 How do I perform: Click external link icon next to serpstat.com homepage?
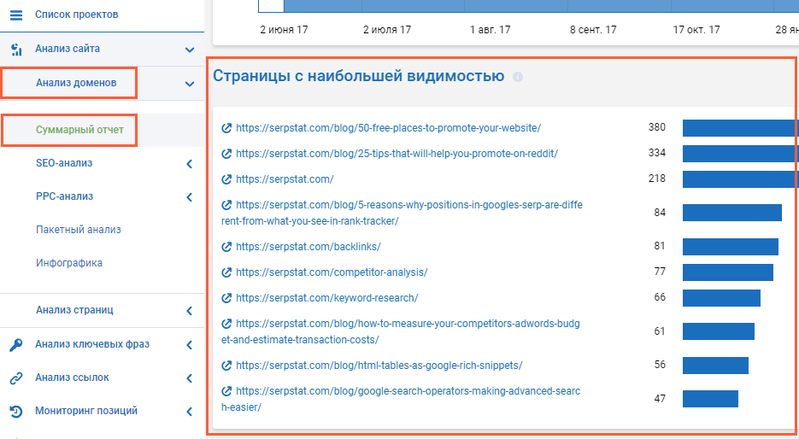coord(226,179)
